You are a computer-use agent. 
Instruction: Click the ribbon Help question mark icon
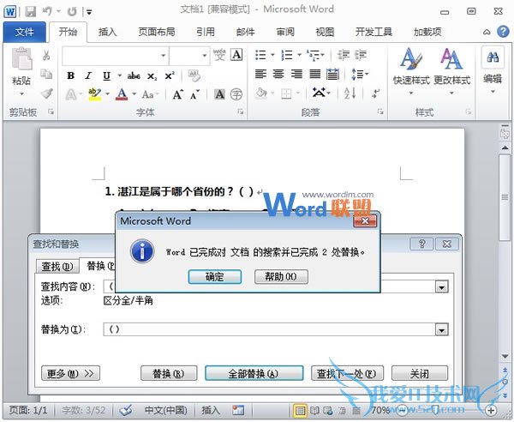[x=503, y=32]
